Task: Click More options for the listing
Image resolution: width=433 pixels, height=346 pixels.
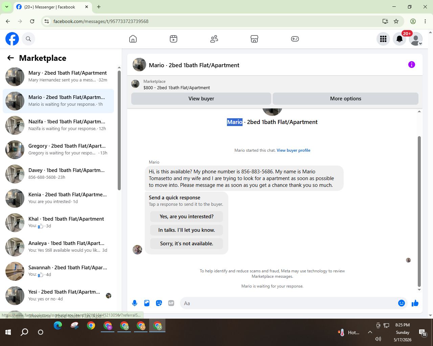Action: [x=345, y=99]
